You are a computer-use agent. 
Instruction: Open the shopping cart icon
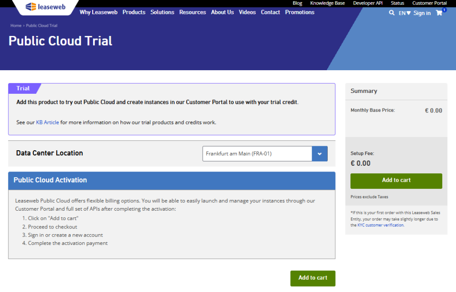pyautogui.click(x=439, y=13)
